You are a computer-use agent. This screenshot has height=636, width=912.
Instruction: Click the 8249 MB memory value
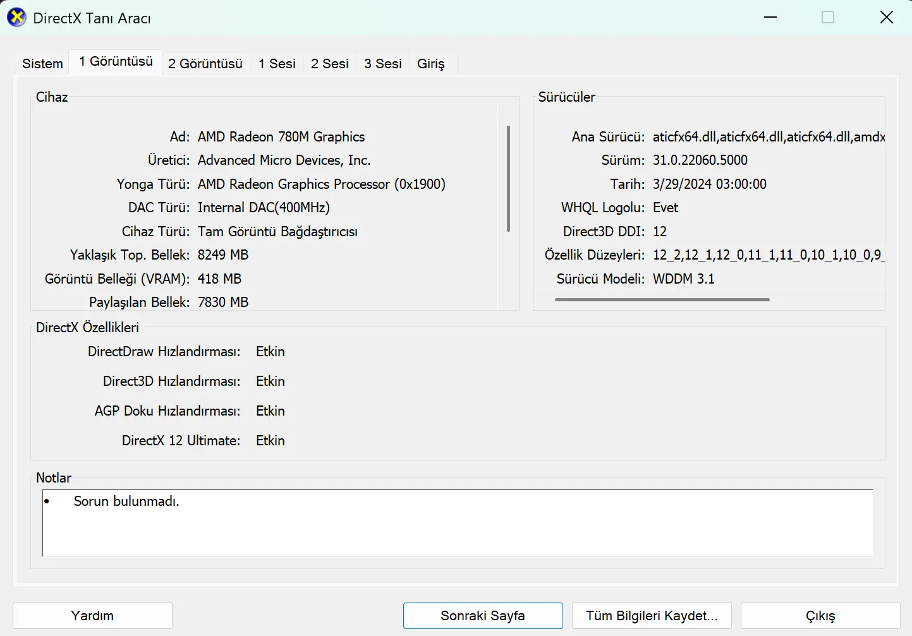tap(223, 255)
